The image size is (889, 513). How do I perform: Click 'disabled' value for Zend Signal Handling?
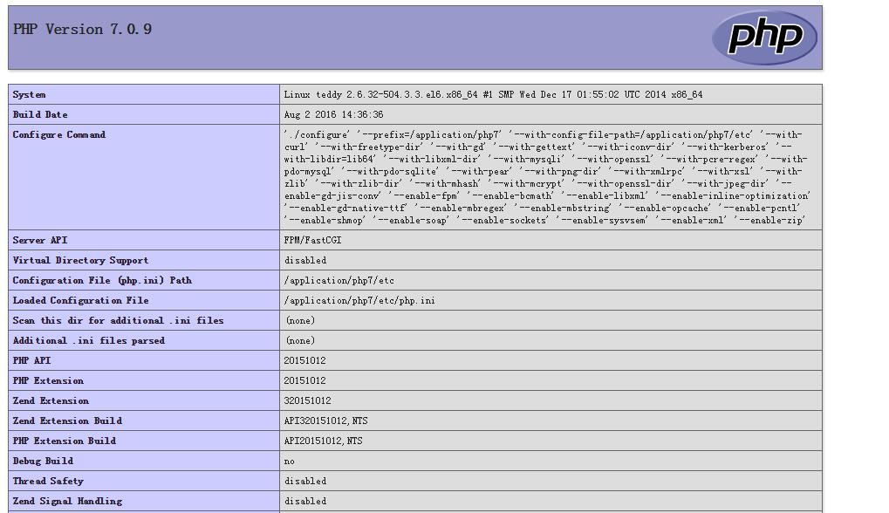[305, 501]
